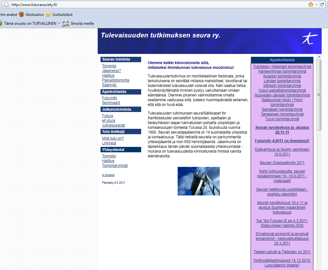
Task: Open Ruoveden-Jämsän toimintaryhmä link
Action: [282, 95]
